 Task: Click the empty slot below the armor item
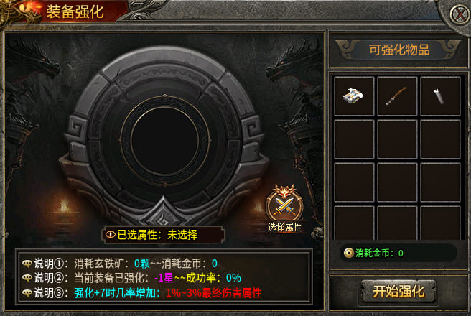pos(354,139)
